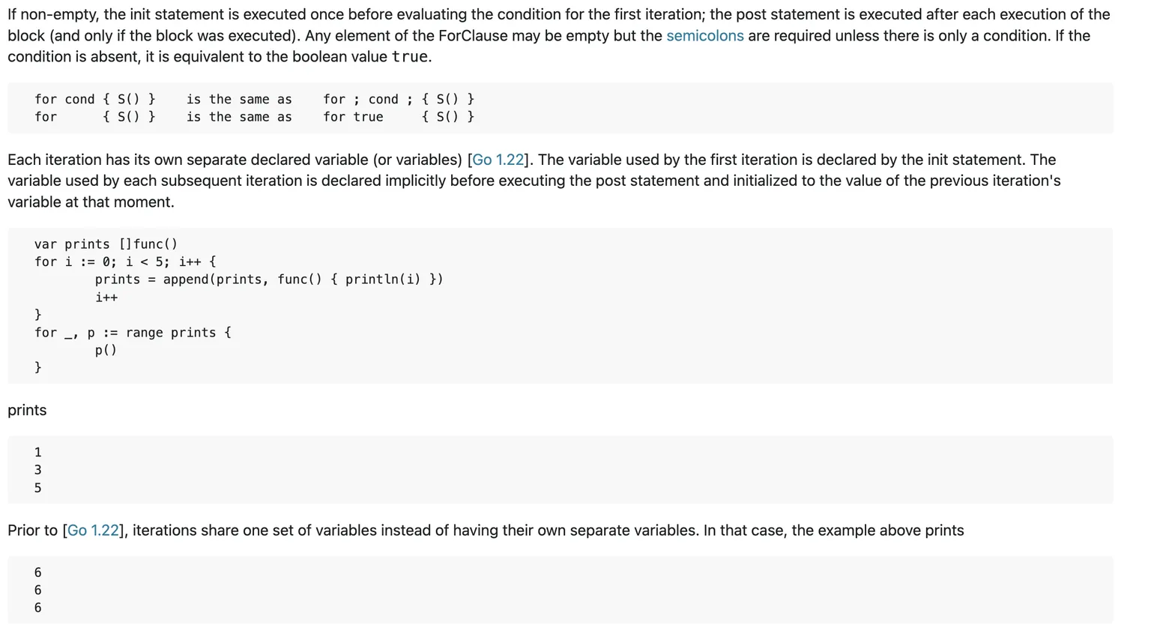The height and width of the screenshot is (631, 1154).
Task: Click the "for _, p := range prints {" line
Action: 133,333
